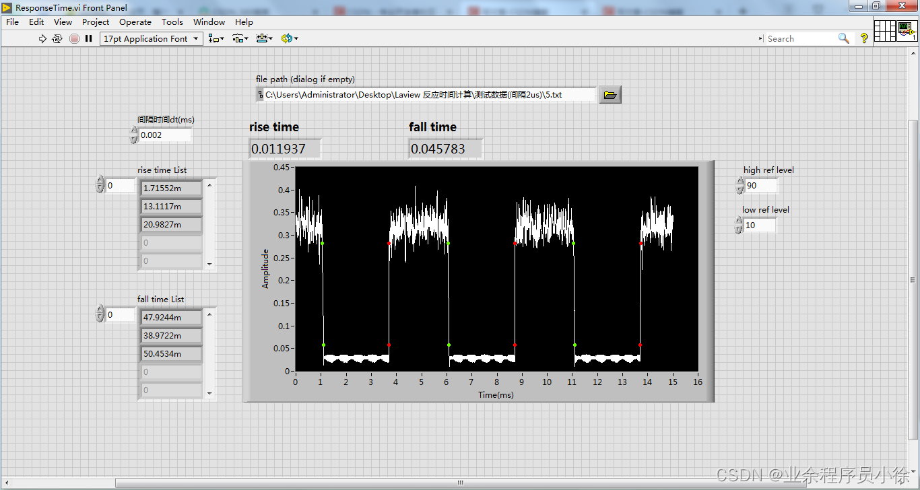920x490 pixels.
Task: Click the front panel vertical scrollbar
Action: (x=913, y=279)
